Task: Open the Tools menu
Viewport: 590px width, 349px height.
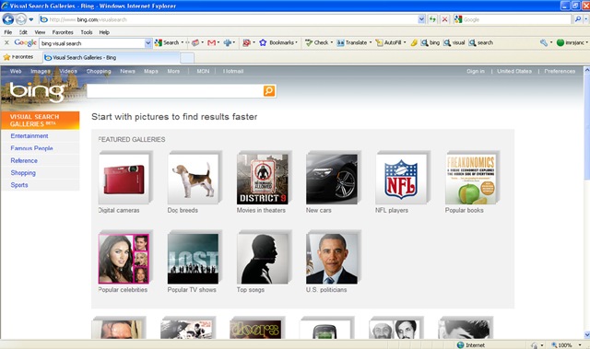Action: point(87,32)
